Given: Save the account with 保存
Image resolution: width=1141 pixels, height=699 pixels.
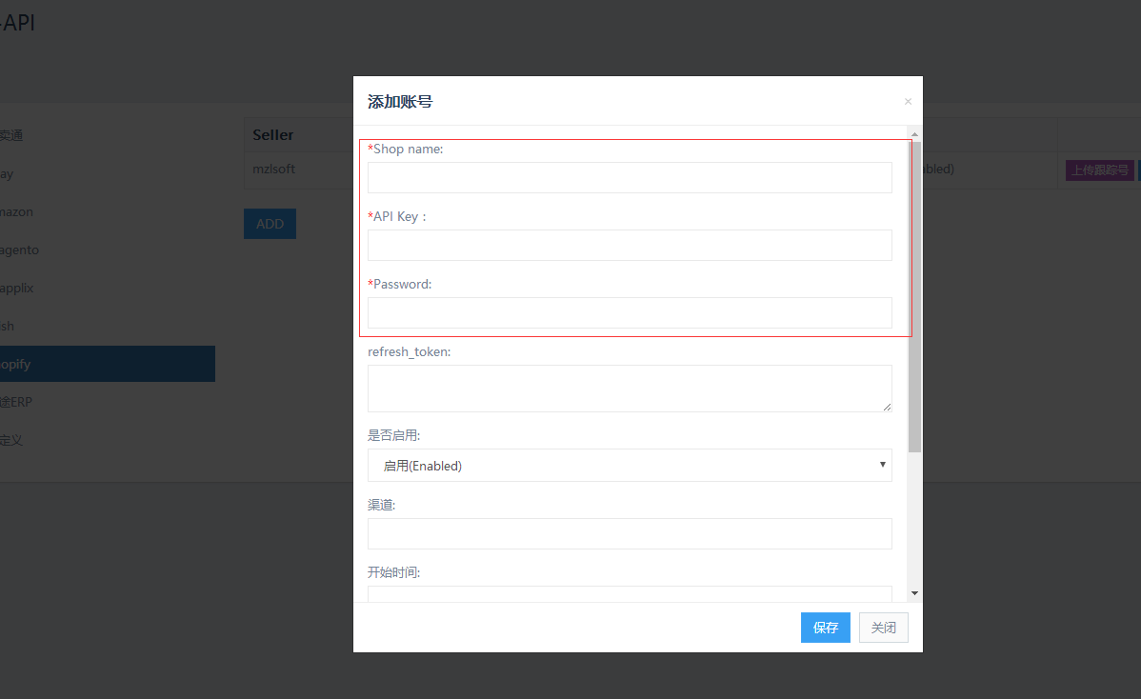Looking at the screenshot, I should tap(825, 628).
